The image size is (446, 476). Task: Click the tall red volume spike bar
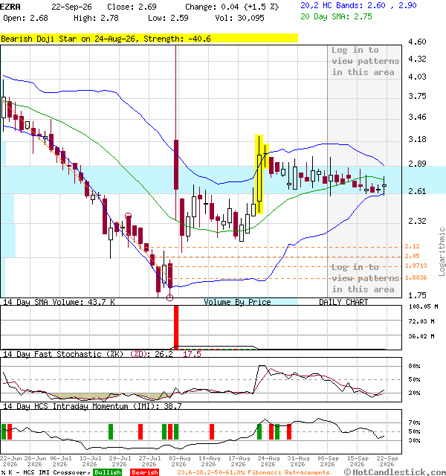[x=176, y=327]
